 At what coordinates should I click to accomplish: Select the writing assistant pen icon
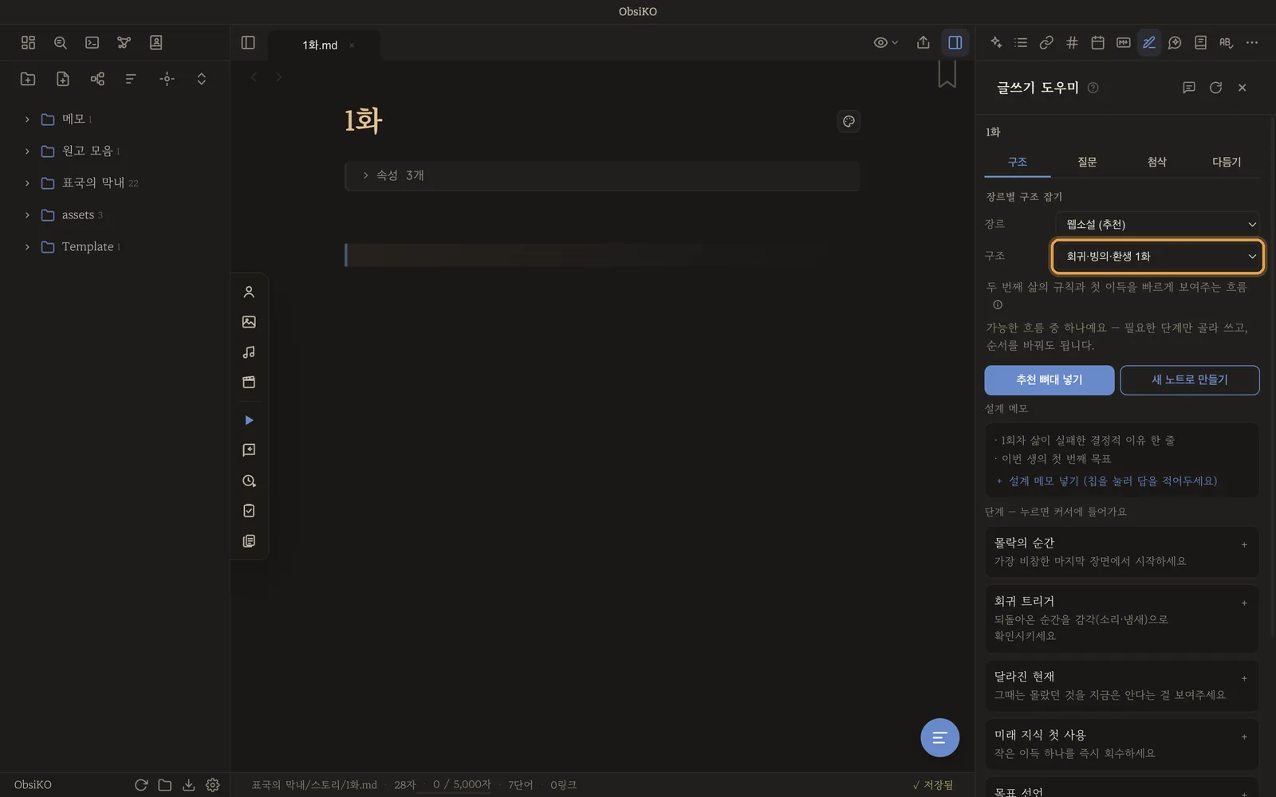point(1149,42)
